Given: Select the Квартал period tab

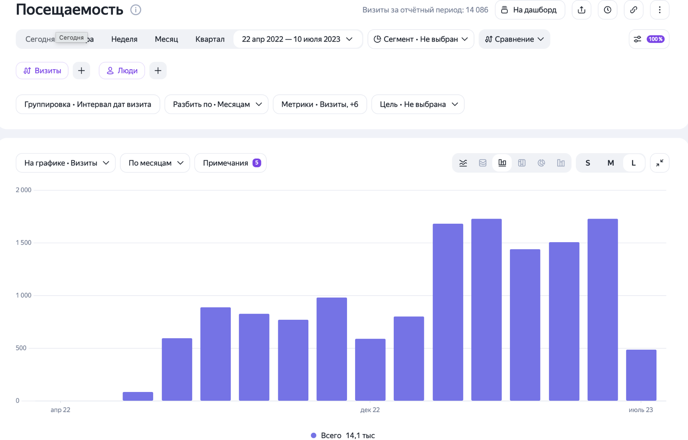Looking at the screenshot, I should pos(210,39).
